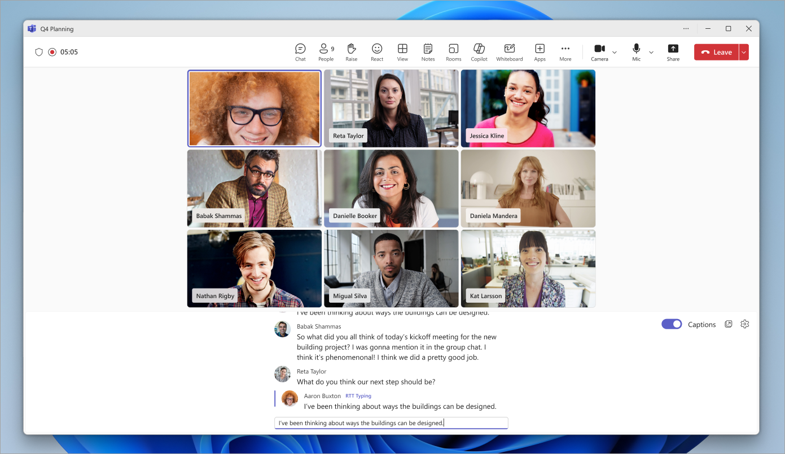Turn off your Camera
This screenshot has height=454, width=785.
pyautogui.click(x=598, y=51)
